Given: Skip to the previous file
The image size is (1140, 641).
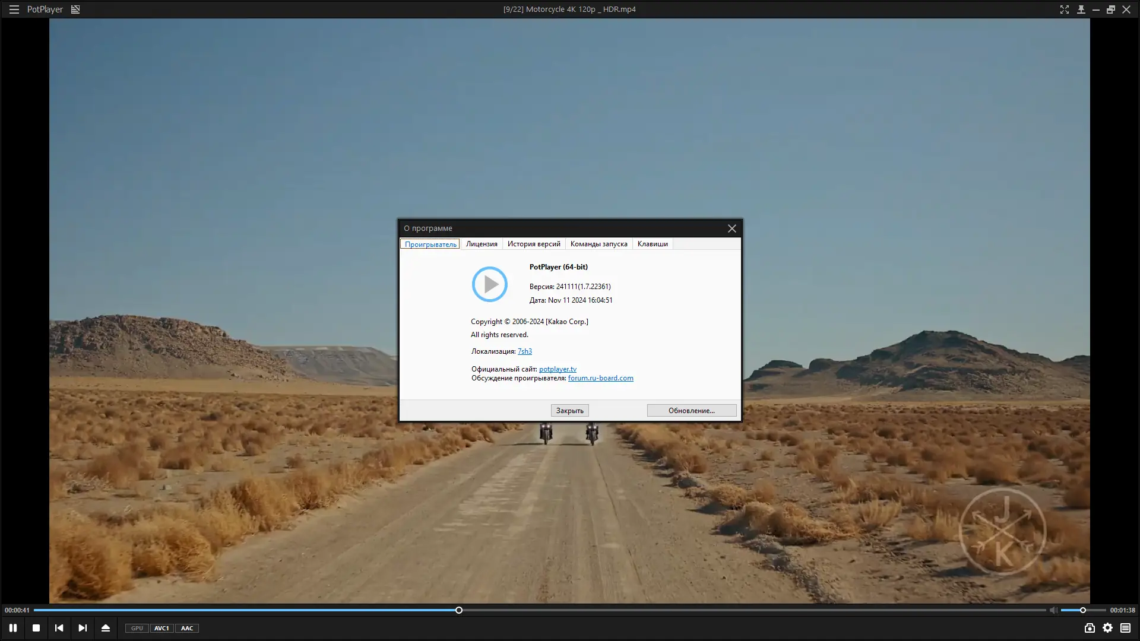Looking at the screenshot, I should pos(59,628).
